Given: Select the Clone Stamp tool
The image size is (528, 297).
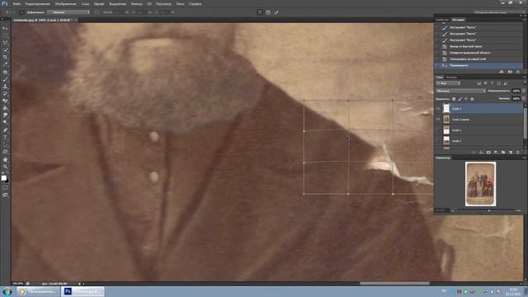Looking at the screenshot, I should [5, 87].
